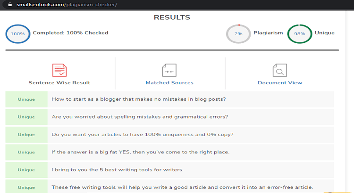
Task: Open the Sentence Wise Result tab
Action: (59, 83)
